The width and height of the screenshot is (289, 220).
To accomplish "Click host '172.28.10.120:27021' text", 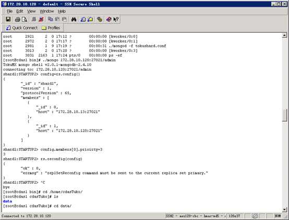I will point(79,131).
